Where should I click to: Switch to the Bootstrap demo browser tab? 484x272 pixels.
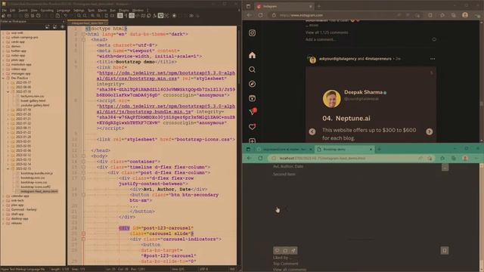pyautogui.click(x=344, y=150)
